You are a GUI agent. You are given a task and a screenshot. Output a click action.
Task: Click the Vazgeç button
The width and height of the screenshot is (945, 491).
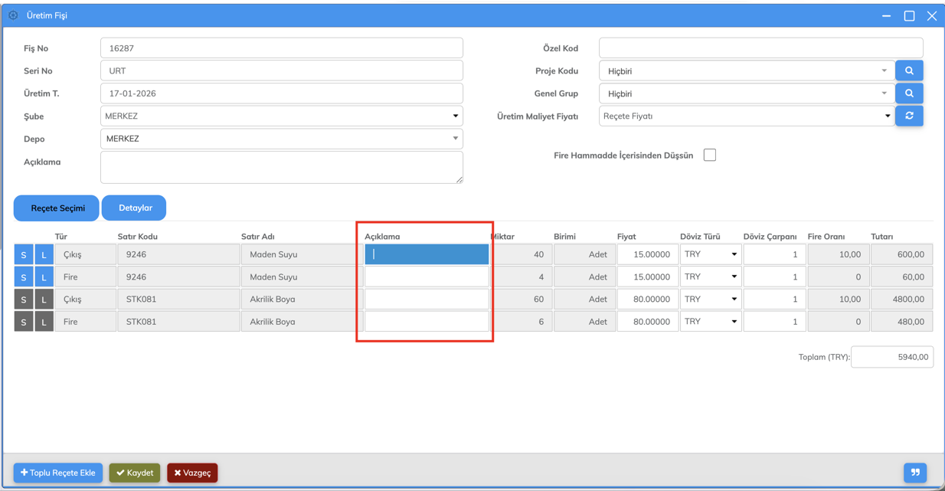[x=192, y=473]
